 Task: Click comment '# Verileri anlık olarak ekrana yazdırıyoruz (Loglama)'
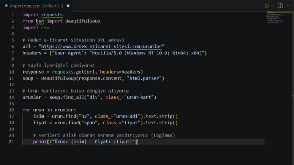104,135
